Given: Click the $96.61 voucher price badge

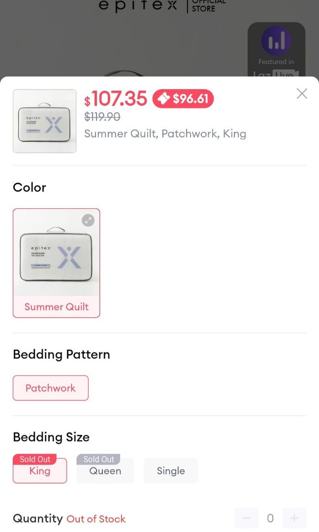Looking at the screenshot, I should pos(183,99).
